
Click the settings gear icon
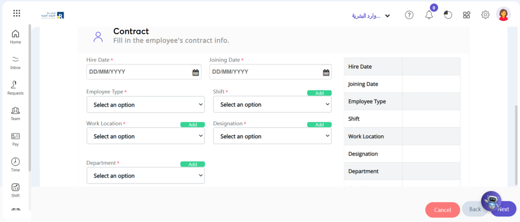coord(485,15)
